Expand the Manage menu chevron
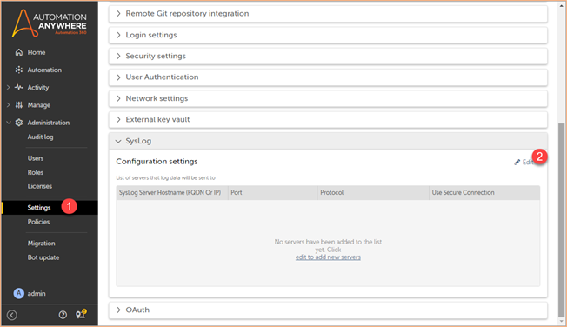This screenshot has width=567, height=327. tap(9, 105)
